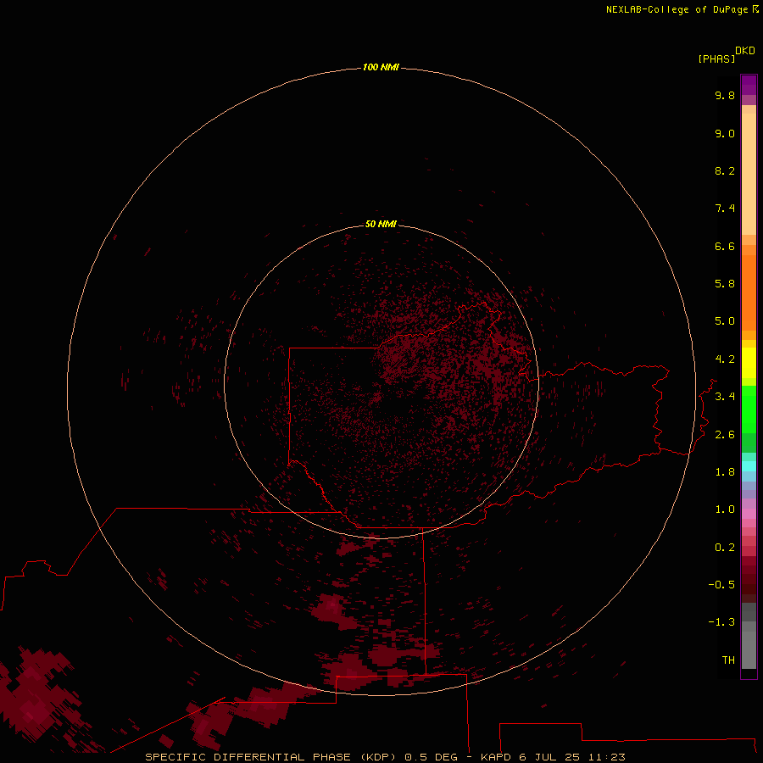Image resolution: width=763 pixels, height=763 pixels.
Task: Click the 4.2 color scale value
Action: click(x=725, y=359)
